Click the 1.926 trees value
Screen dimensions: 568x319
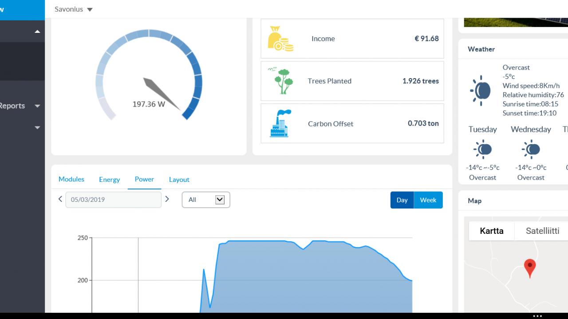click(421, 81)
